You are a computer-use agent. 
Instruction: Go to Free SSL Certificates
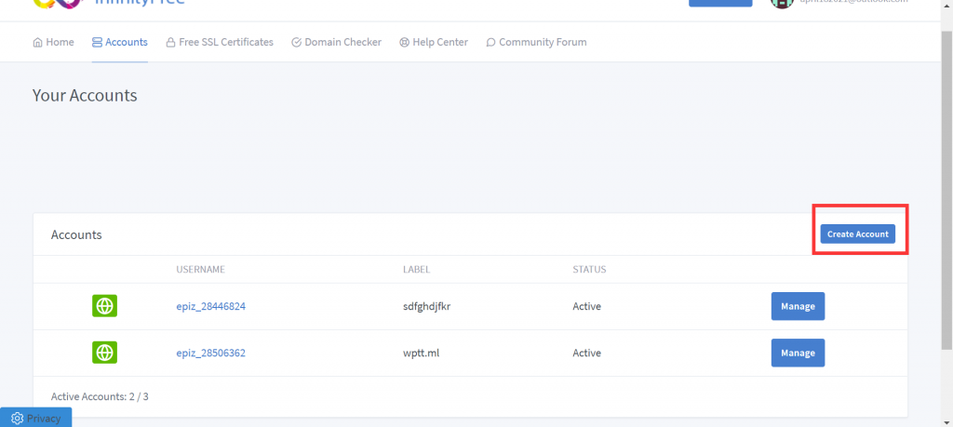coord(226,43)
